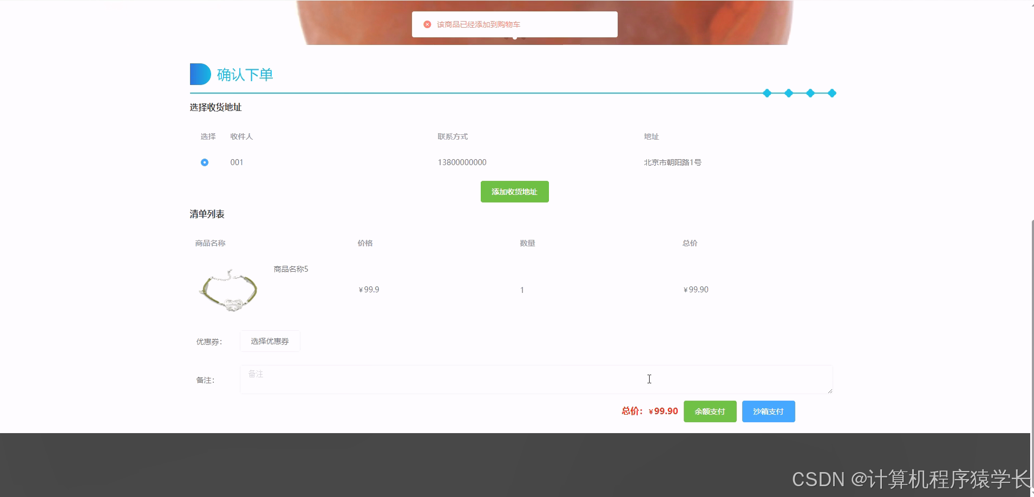Click the 收件人 column header
The height and width of the screenshot is (497, 1034).
(x=241, y=136)
